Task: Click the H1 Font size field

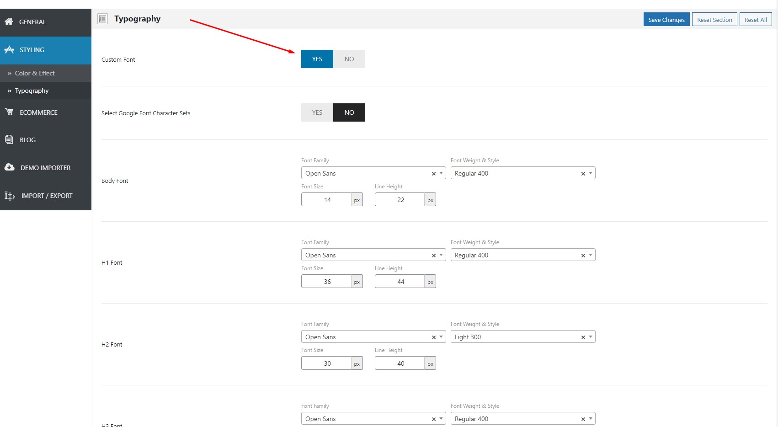Action: coord(327,282)
